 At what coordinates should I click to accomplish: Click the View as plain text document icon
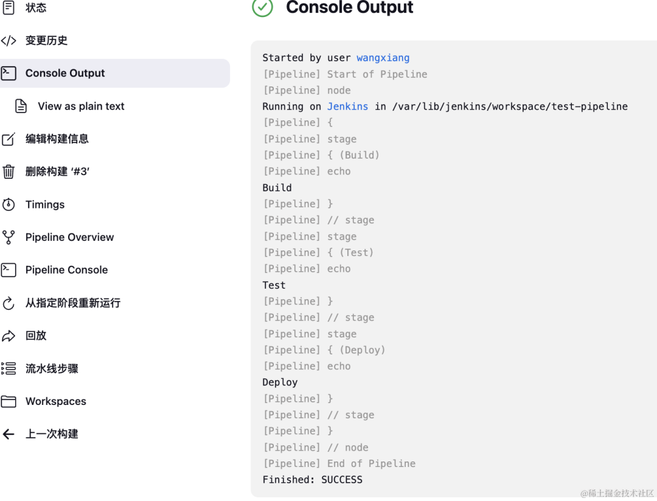(21, 106)
